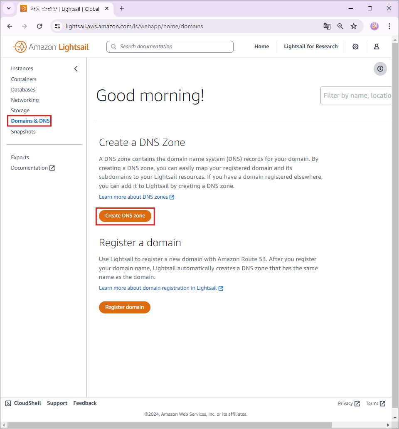
Task: Reload the page
Action: [39, 26]
